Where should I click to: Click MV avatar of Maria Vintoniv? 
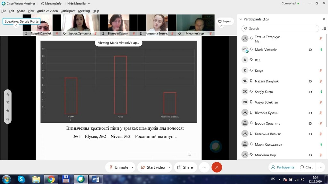245,50
